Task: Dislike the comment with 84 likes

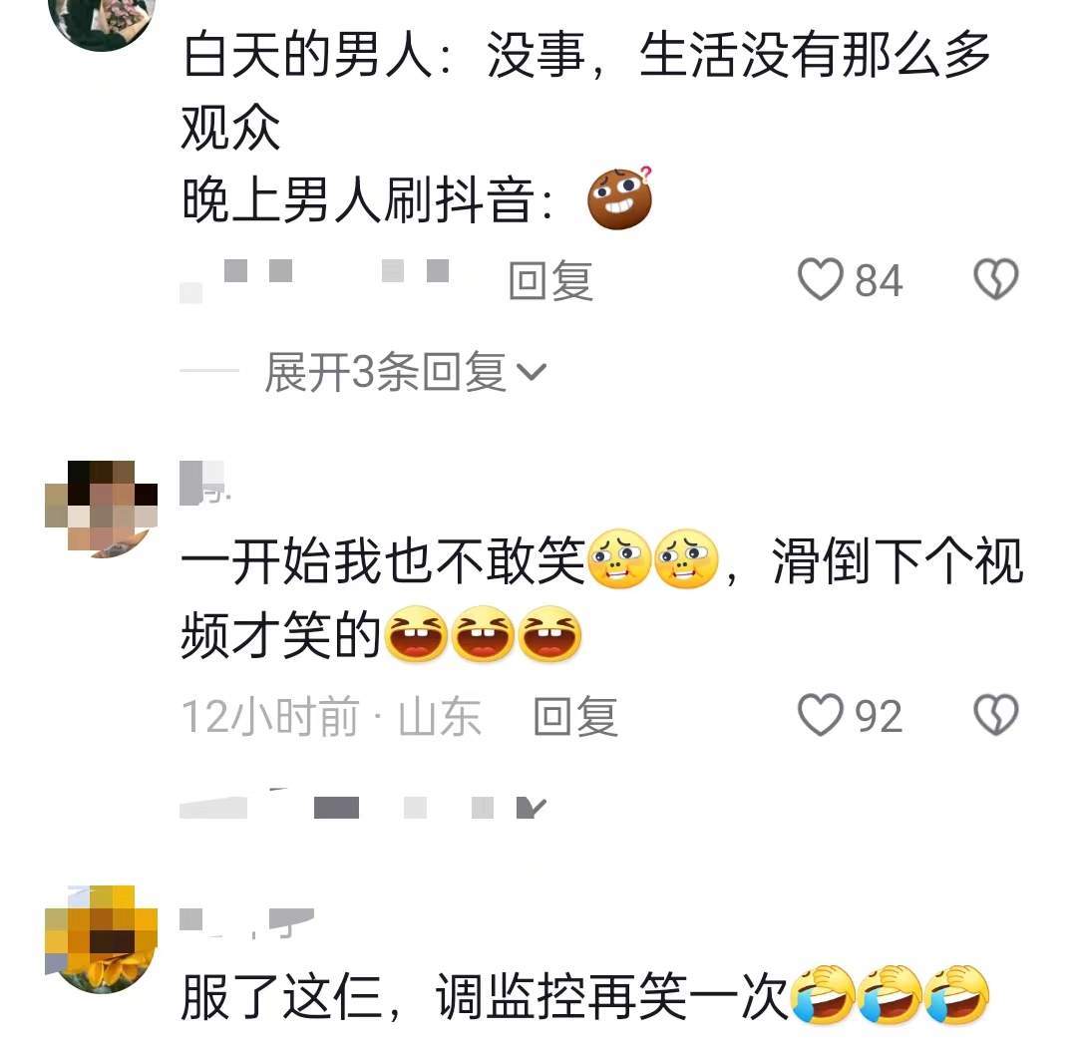Action: (996, 279)
